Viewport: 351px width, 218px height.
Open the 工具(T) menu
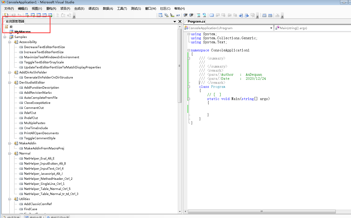pos(122,8)
